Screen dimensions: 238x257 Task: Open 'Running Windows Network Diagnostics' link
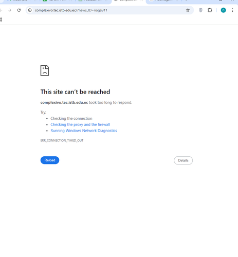click(x=84, y=131)
